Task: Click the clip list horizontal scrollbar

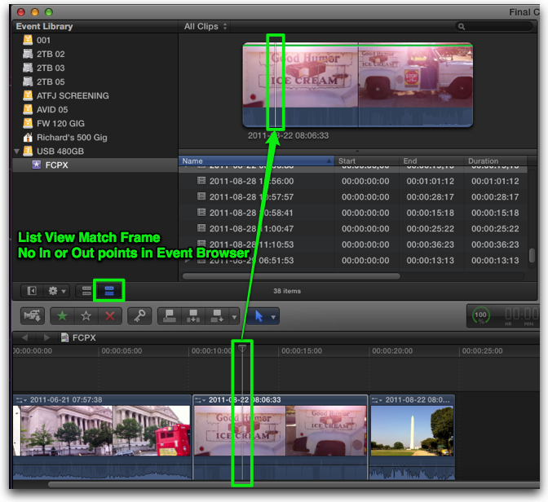Action: pyautogui.click(x=291, y=276)
